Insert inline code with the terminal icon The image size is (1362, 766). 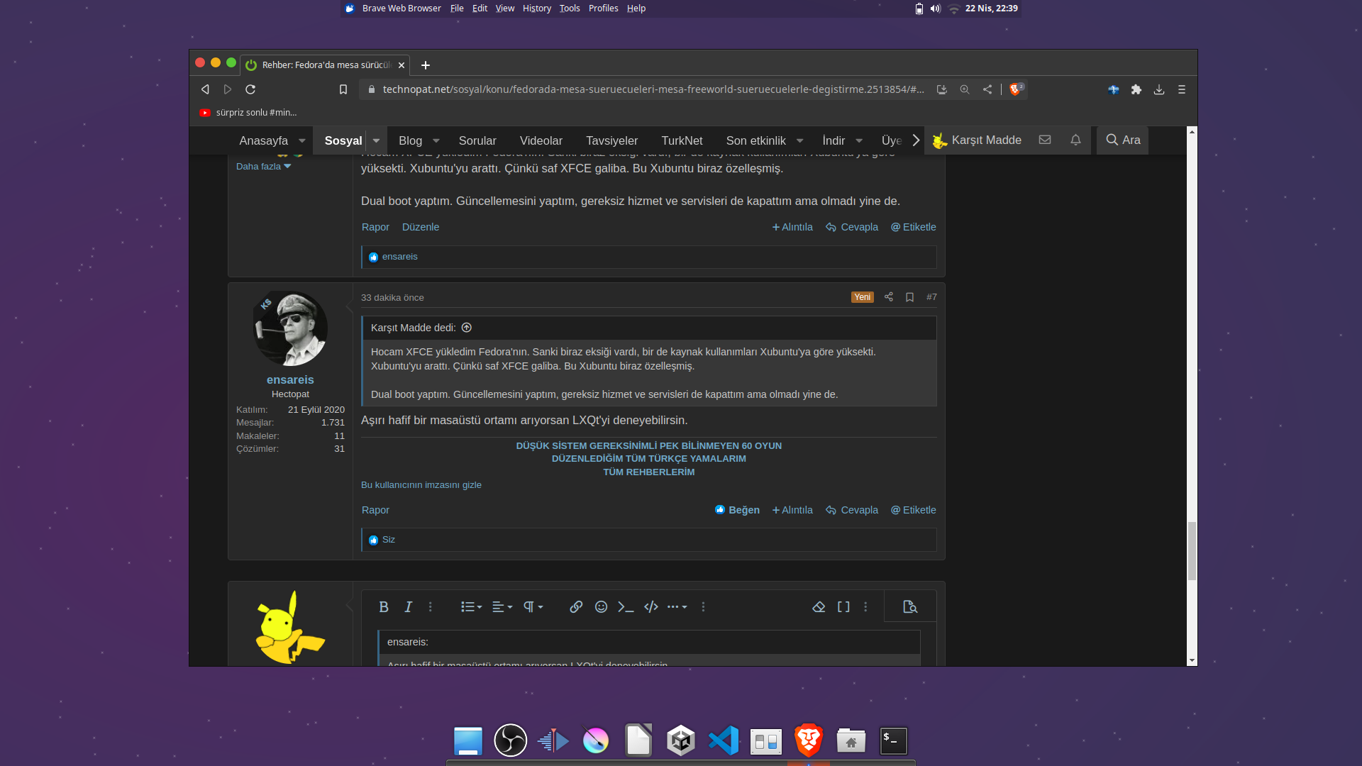(x=626, y=607)
